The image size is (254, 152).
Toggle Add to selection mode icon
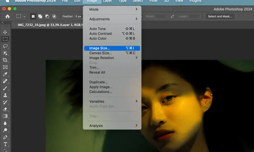40,16
